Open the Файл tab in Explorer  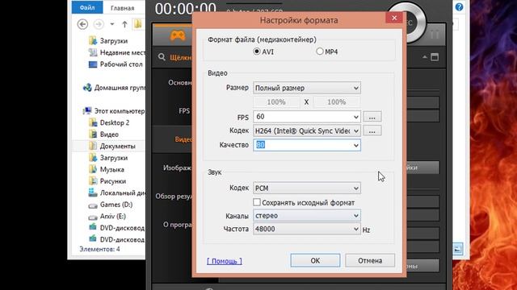87,7
